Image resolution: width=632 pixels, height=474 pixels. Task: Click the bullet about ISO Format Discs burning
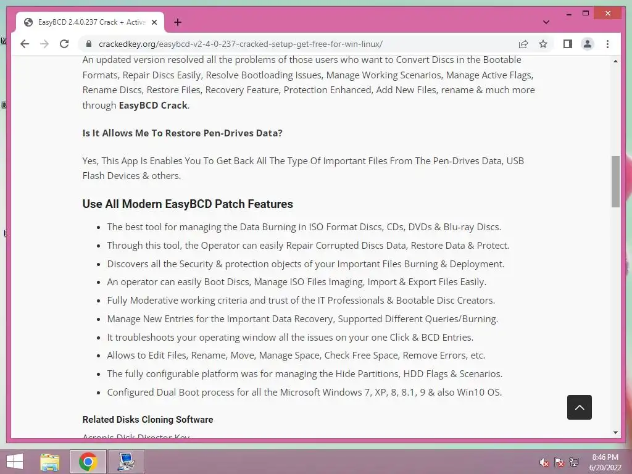click(x=304, y=227)
